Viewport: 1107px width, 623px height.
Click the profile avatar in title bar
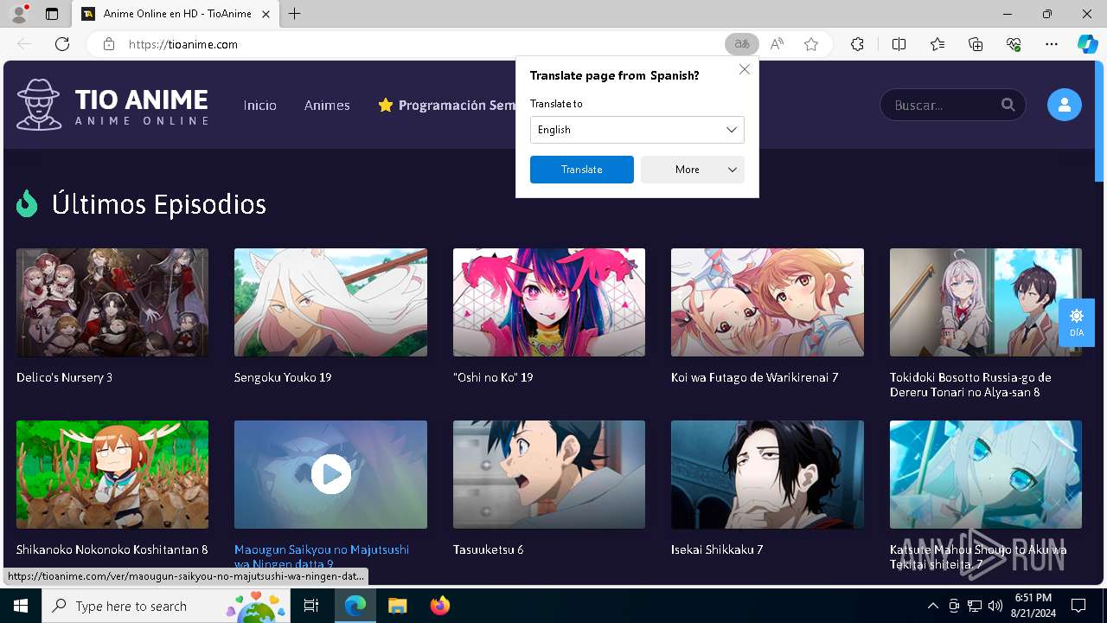pyautogui.click(x=19, y=14)
